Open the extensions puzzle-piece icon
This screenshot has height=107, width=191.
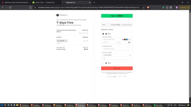coord(167,7)
